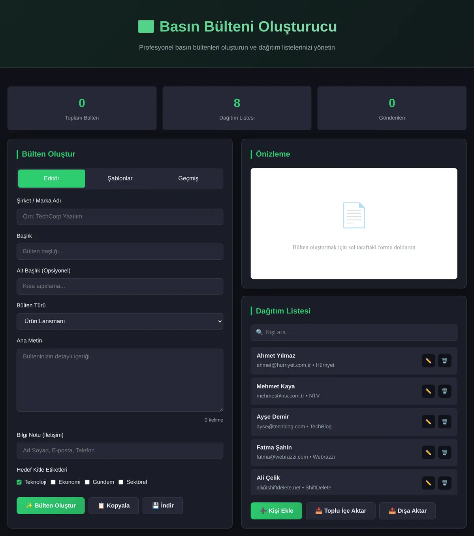Edit the Fatma Şahin contact
474x536 pixels.
click(428, 452)
